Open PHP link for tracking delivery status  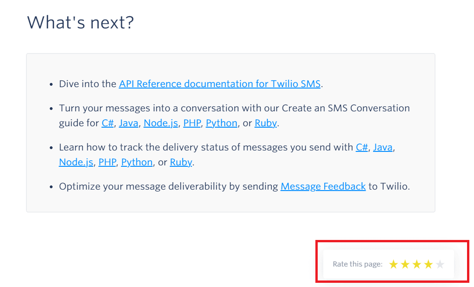pyautogui.click(x=107, y=162)
